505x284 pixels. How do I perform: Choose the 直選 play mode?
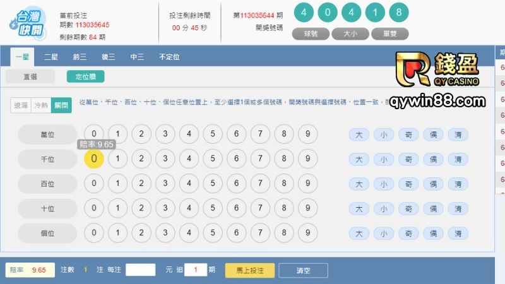tap(30, 76)
